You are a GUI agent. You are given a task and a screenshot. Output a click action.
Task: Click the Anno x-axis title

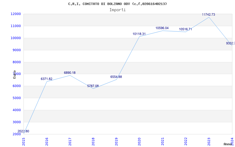[228, 144]
